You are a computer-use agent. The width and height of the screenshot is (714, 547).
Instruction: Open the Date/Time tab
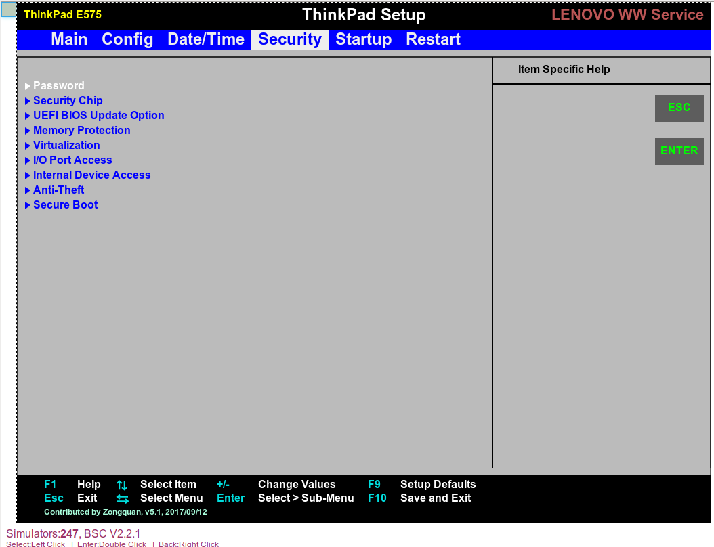pos(206,39)
